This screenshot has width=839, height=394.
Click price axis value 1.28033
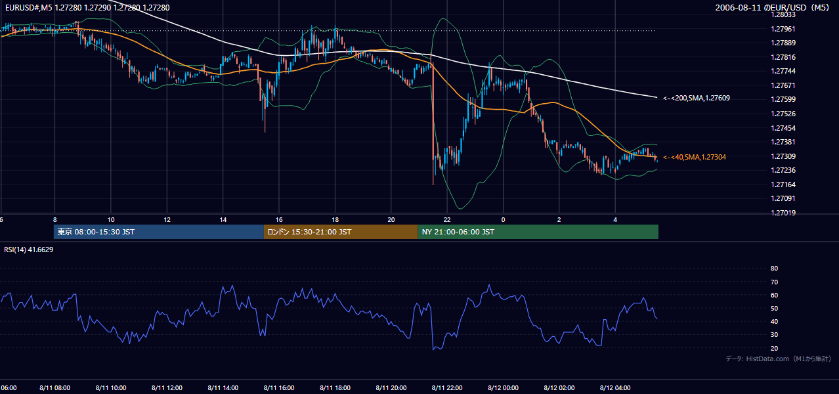click(784, 14)
